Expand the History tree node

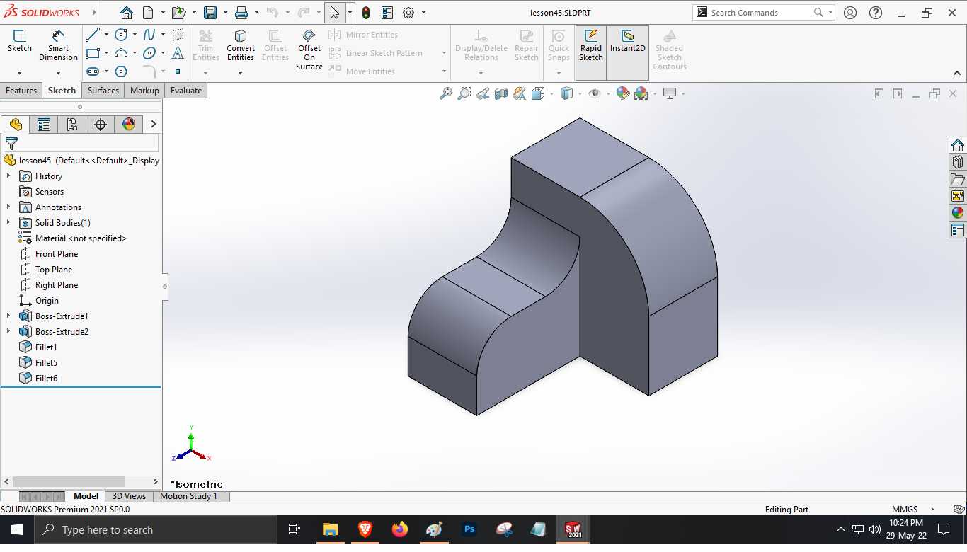pos(8,176)
